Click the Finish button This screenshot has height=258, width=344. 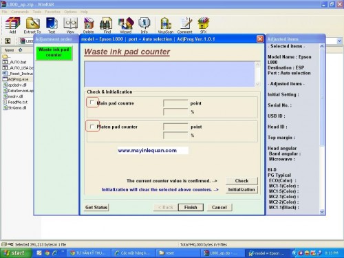[x=191, y=207]
